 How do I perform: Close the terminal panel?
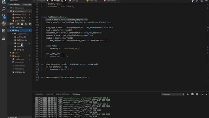[x=206, y=94]
